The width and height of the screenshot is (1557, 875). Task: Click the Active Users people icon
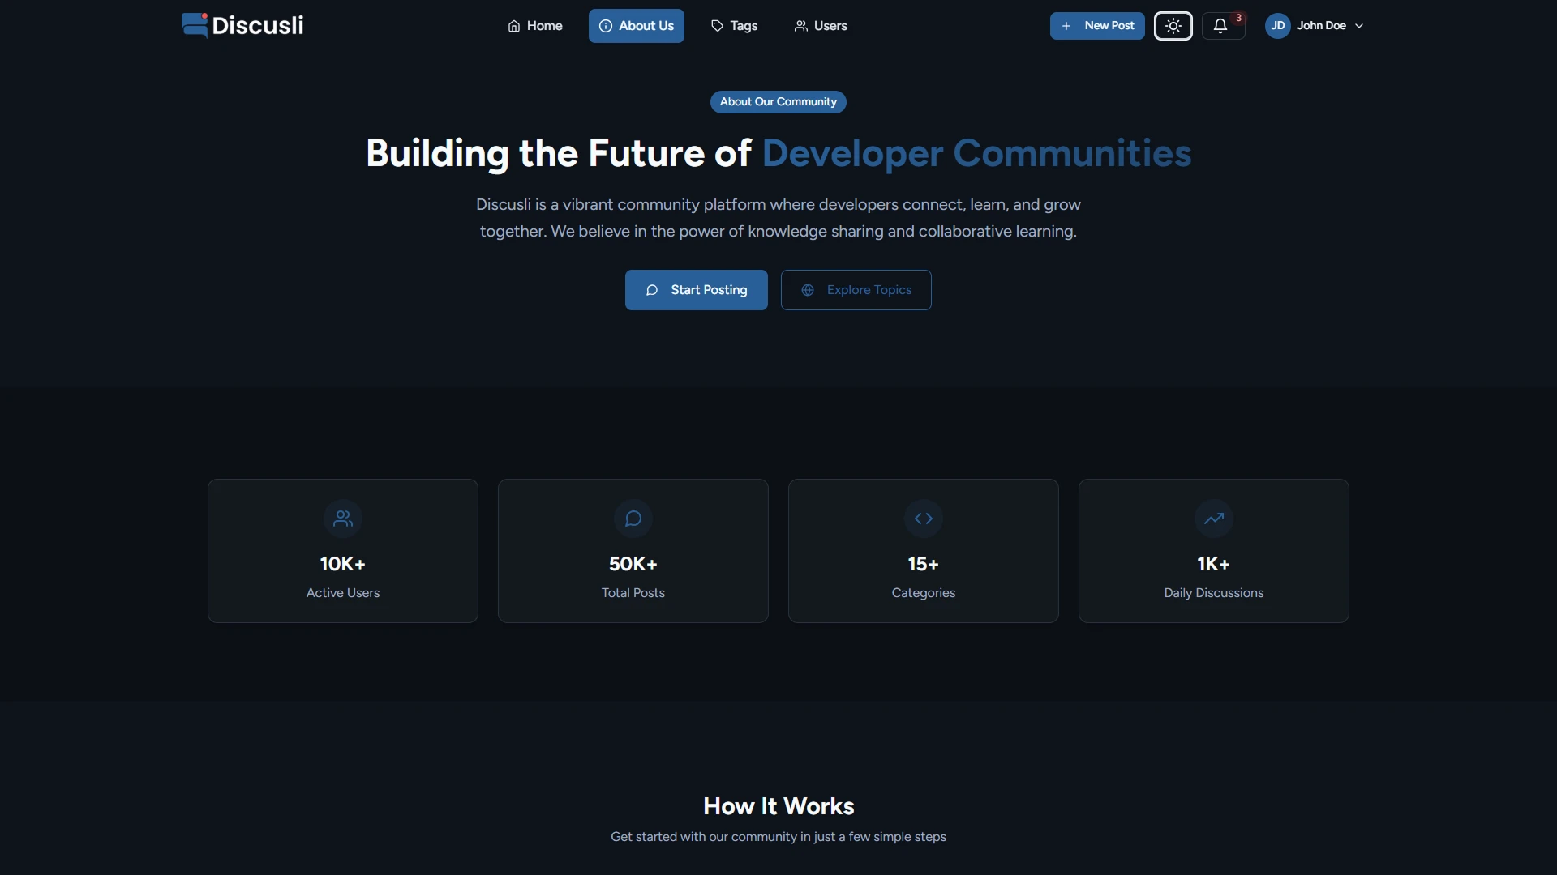click(343, 519)
